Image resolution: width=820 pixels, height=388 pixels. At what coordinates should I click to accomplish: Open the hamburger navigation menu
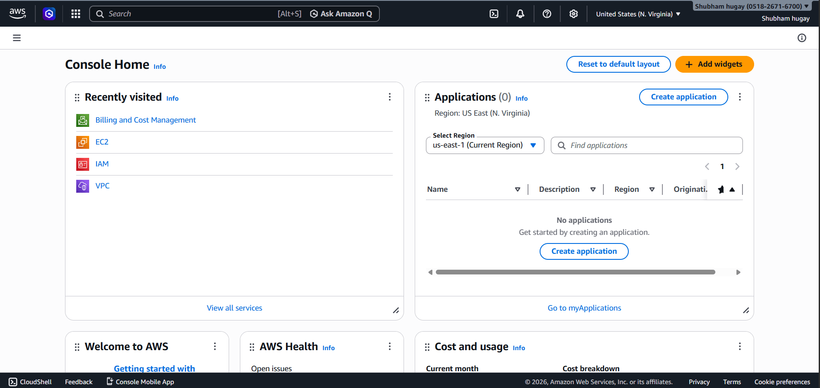17,38
